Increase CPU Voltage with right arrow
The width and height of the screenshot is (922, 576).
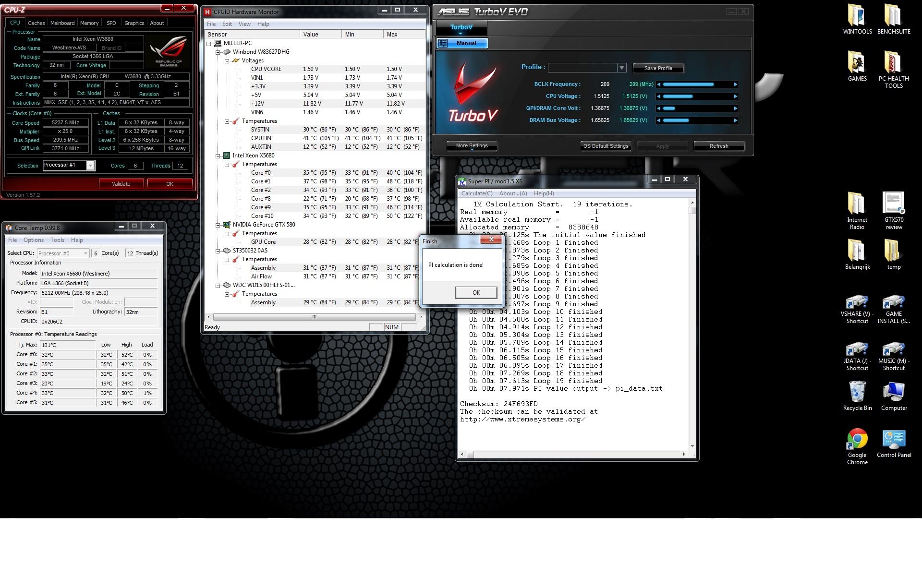coord(735,96)
